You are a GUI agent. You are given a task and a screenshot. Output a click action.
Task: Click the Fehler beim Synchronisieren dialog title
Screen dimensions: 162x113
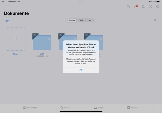[81, 46]
